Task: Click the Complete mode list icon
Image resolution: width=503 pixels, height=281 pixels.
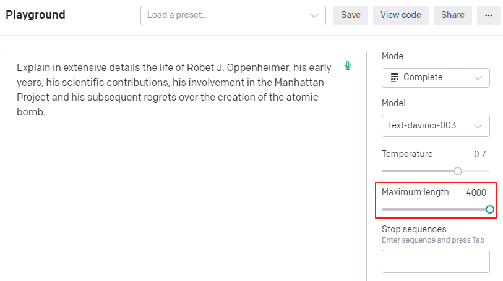Action: (395, 78)
